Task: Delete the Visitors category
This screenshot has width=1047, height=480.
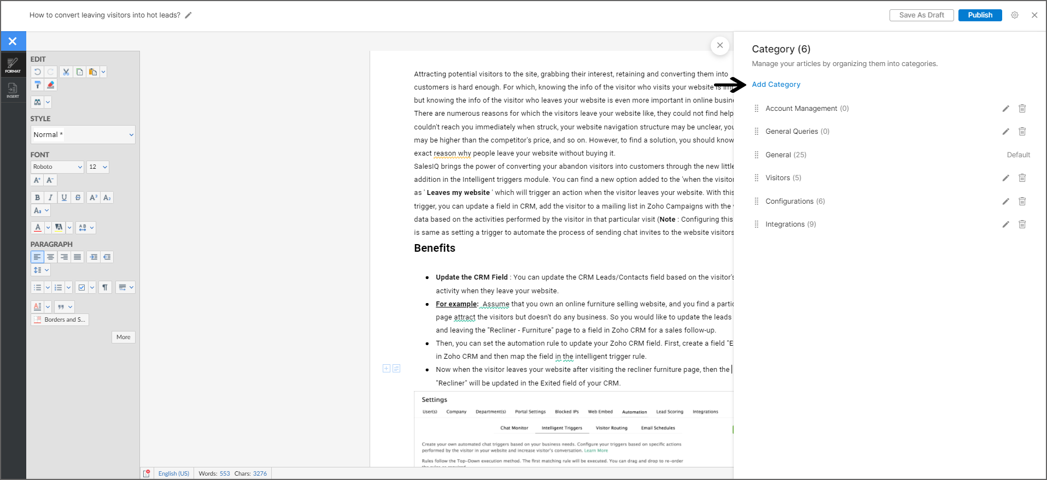Action: click(1022, 178)
